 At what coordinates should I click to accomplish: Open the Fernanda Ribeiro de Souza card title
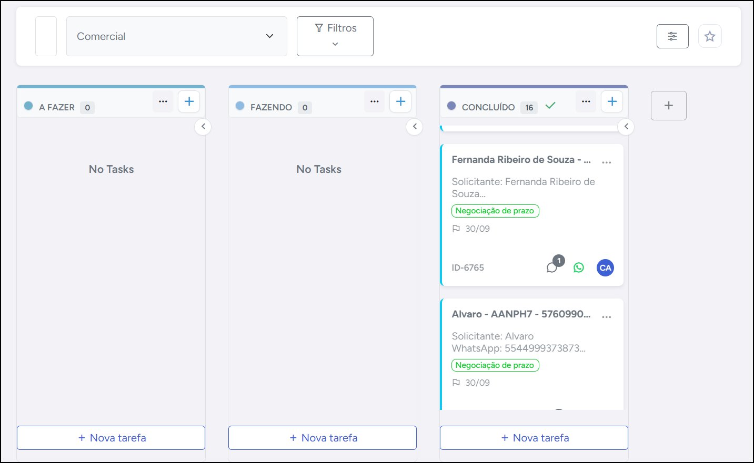(521, 160)
